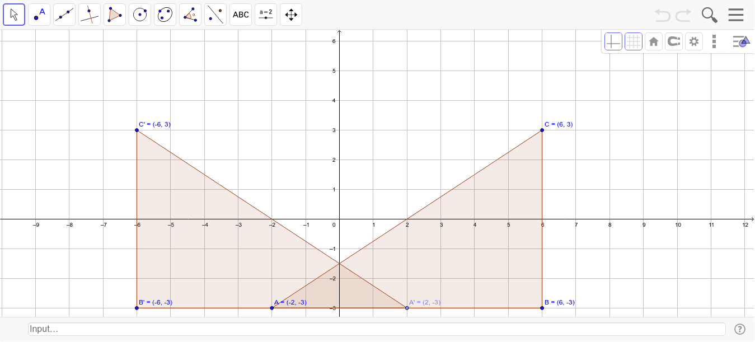Toggle the grid visibility
755x342 pixels.
coord(634,41)
